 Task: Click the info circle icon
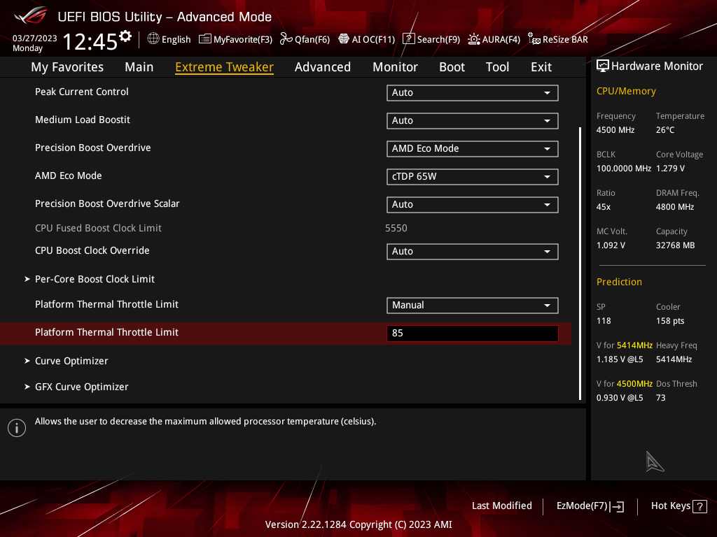(x=17, y=428)
